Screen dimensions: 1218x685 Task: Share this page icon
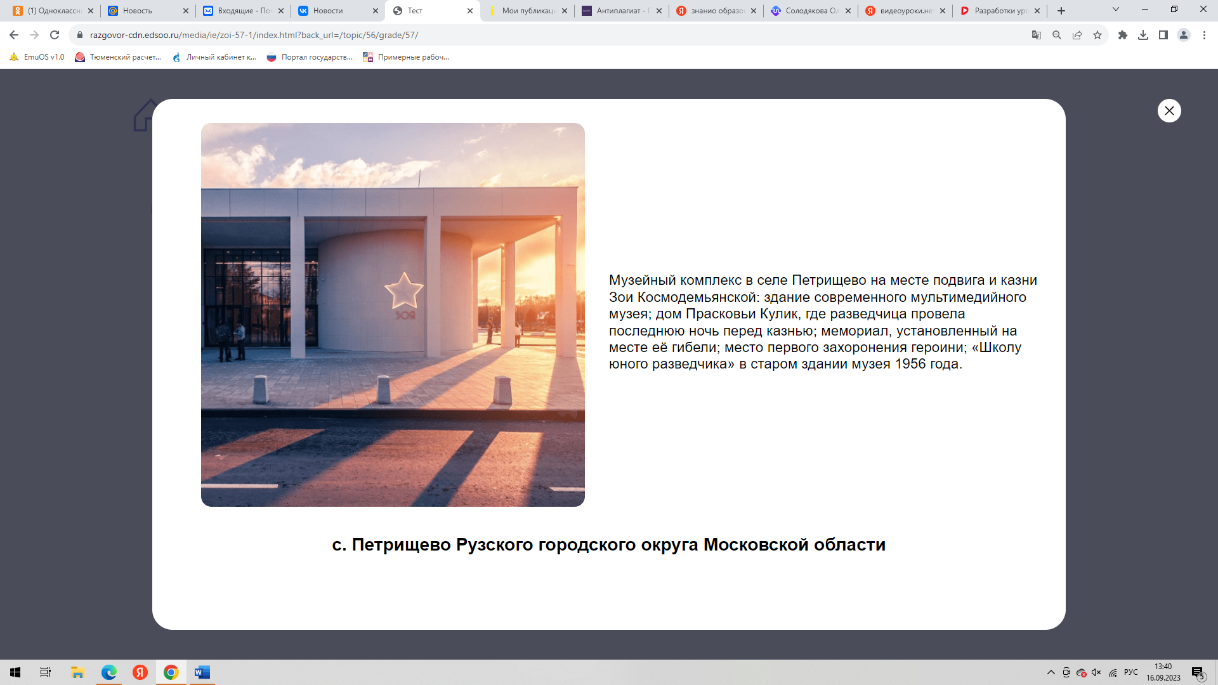1077,35
